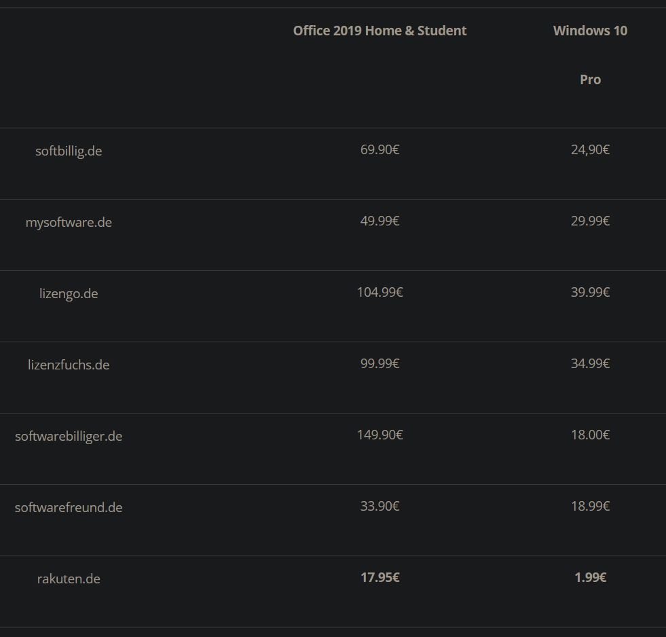Open the lizengo.de shop entry

click(x=69, y=293)
